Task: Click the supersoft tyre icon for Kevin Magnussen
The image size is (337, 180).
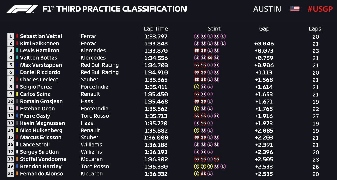Action: tap(203, 123)
